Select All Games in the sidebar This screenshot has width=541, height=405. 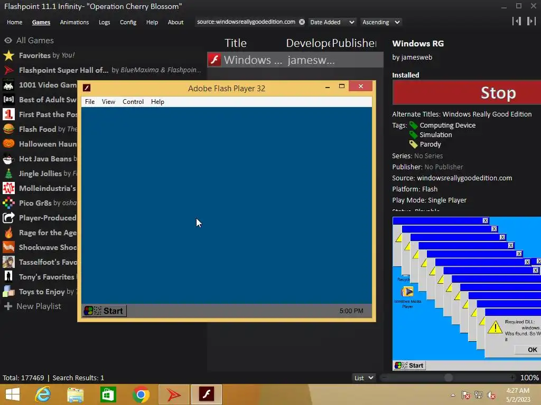[35, 40]
